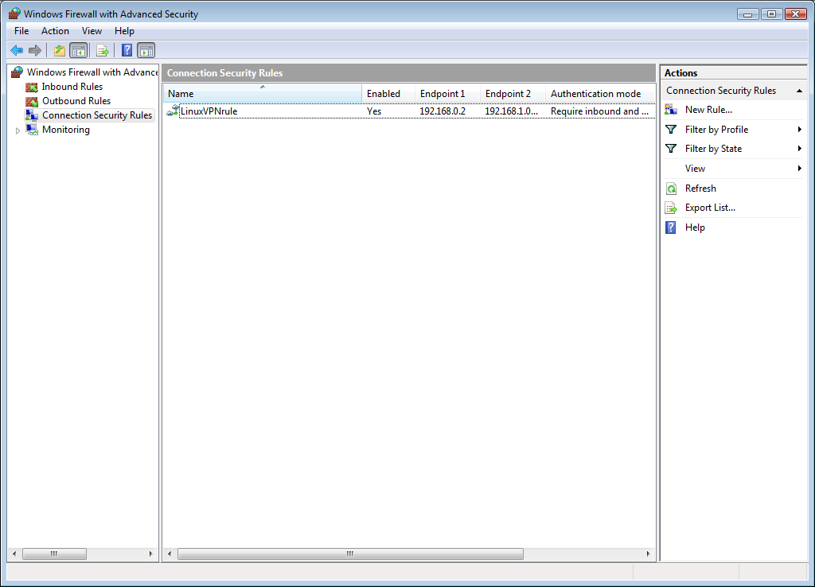Click Refresh in Actions pane
This screenshot has width=815, height=587.
(x=700, y=188)
